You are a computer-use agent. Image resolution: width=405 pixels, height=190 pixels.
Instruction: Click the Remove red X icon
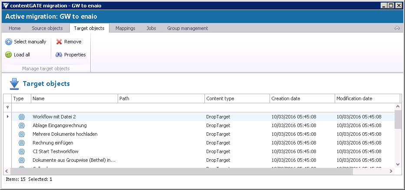tap(59, 42)
